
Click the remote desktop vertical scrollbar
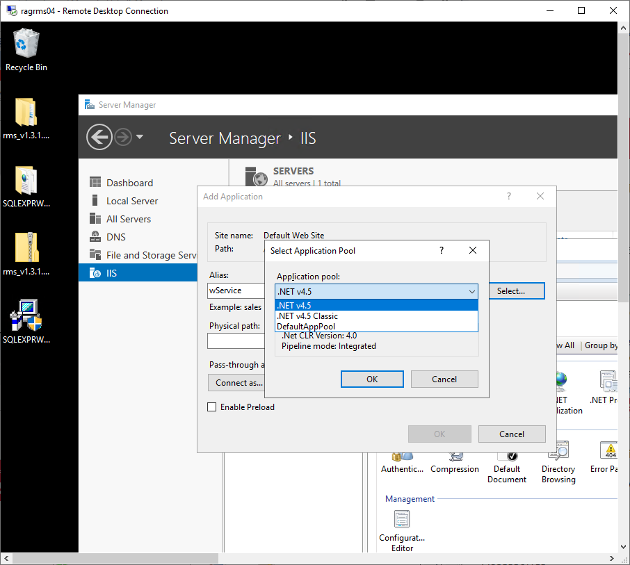(x=623, y=169)
